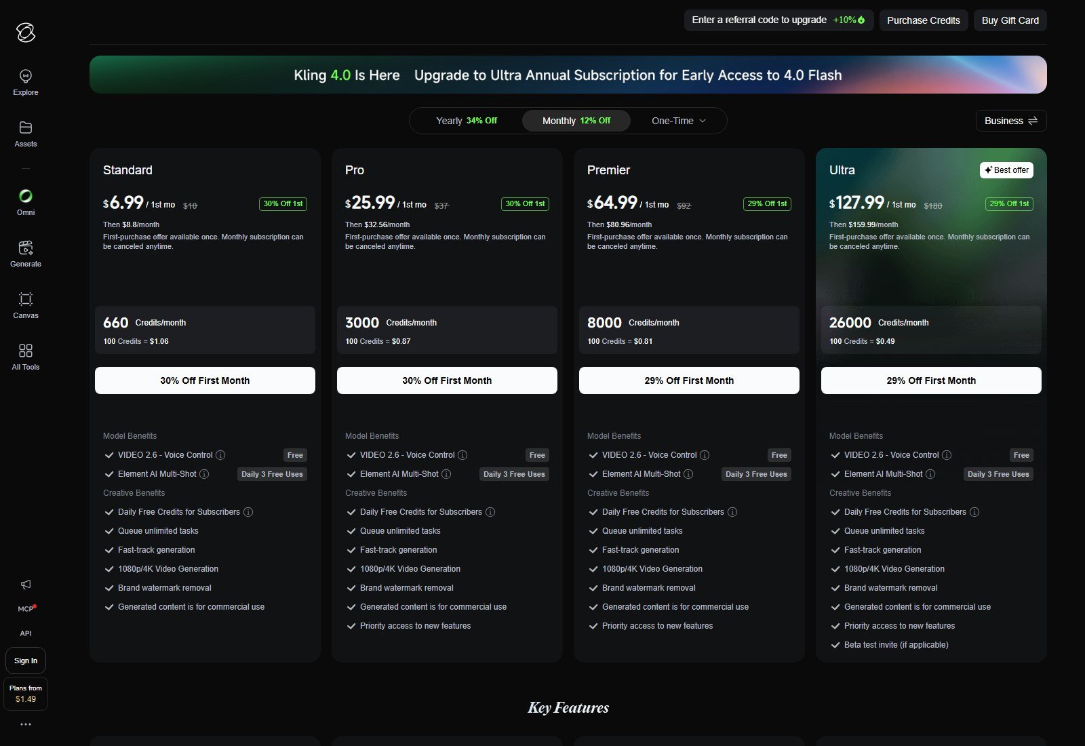Select the Monthly billing tab
Image resolution: width=1085 pixels, height=746 pixels.
click(x=576, y=121)
